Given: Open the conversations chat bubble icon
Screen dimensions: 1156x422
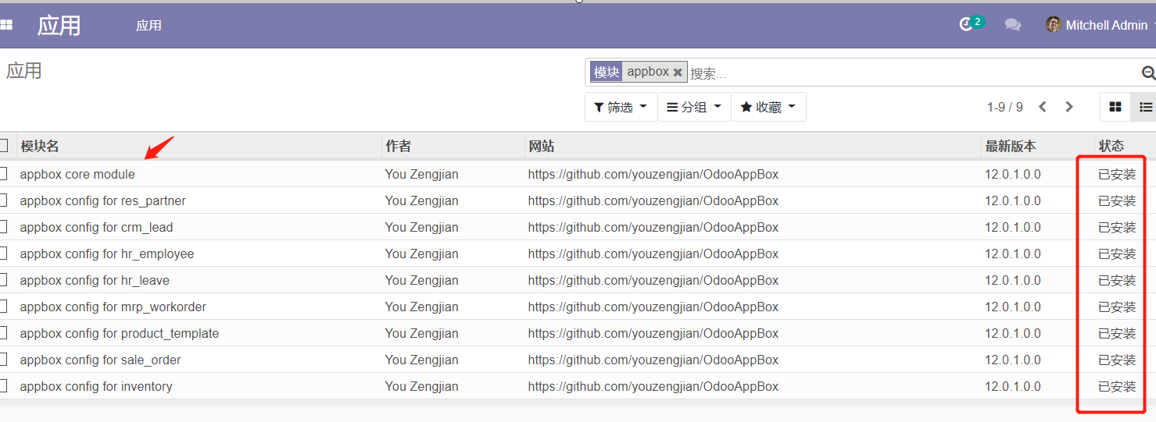Looking at the screenshot, I should point(1013,25).
